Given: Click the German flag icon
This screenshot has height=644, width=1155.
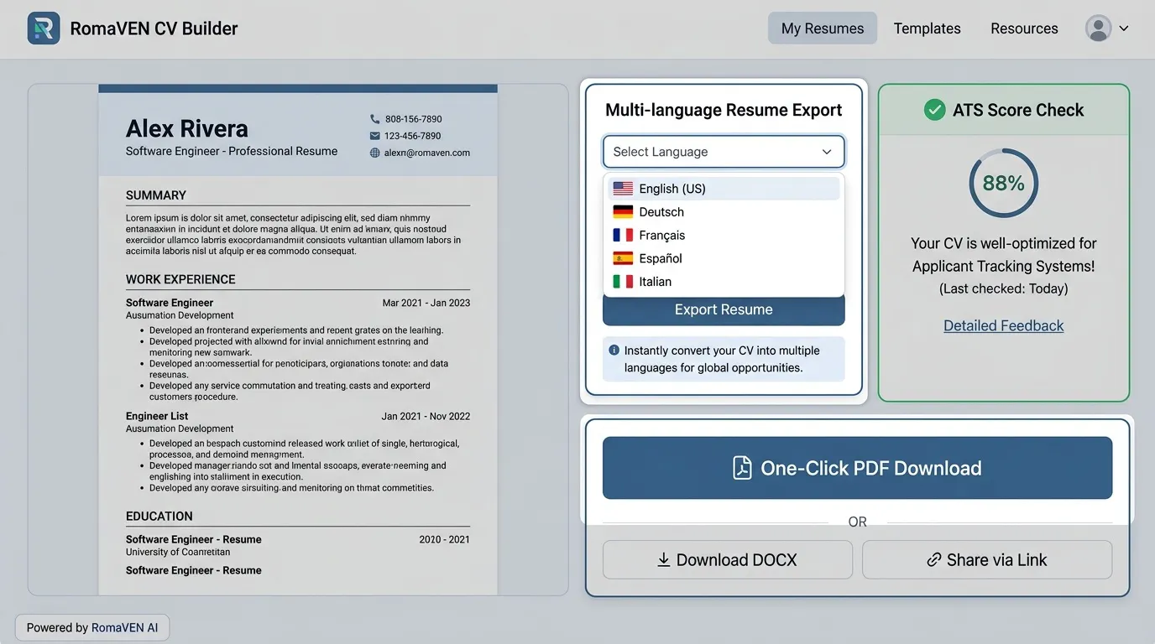Looking at the screenshot, I should 623,212.
